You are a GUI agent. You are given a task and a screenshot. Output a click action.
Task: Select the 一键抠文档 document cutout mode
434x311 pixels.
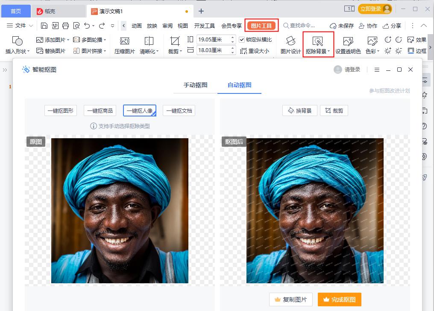tap(179, 110)
